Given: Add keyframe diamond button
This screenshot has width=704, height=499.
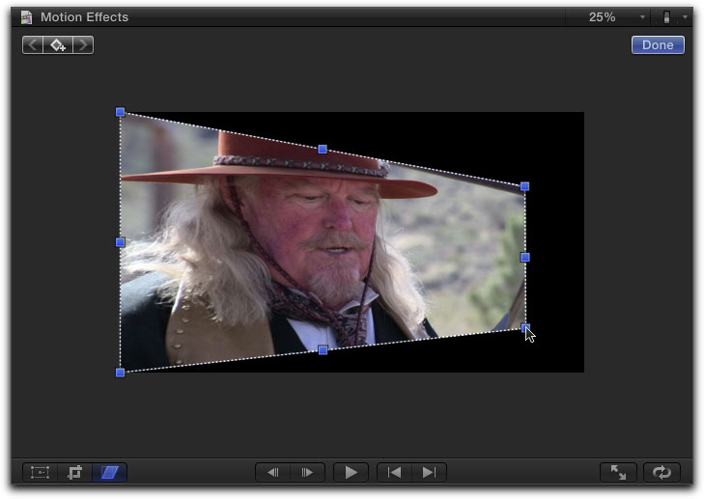Looking at the screenshot, I should [x=58, y=45].
